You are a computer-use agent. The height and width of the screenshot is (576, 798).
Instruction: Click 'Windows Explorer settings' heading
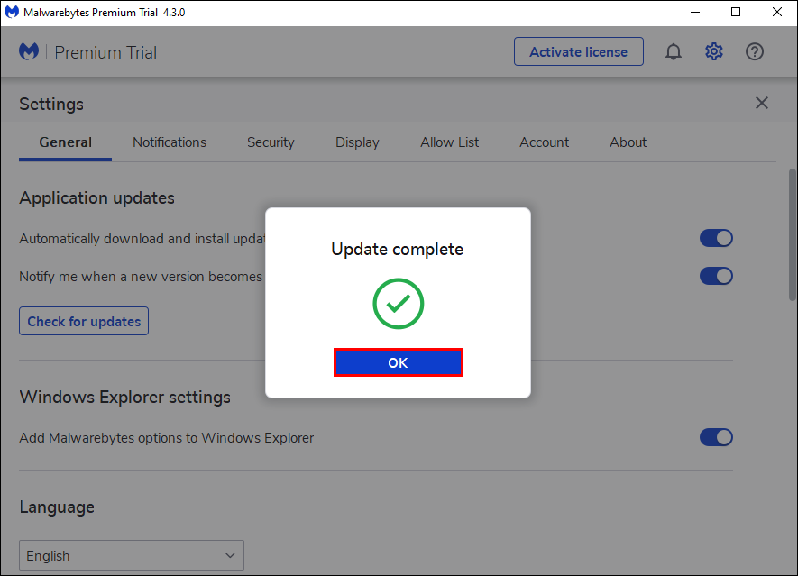click(124, 398)
